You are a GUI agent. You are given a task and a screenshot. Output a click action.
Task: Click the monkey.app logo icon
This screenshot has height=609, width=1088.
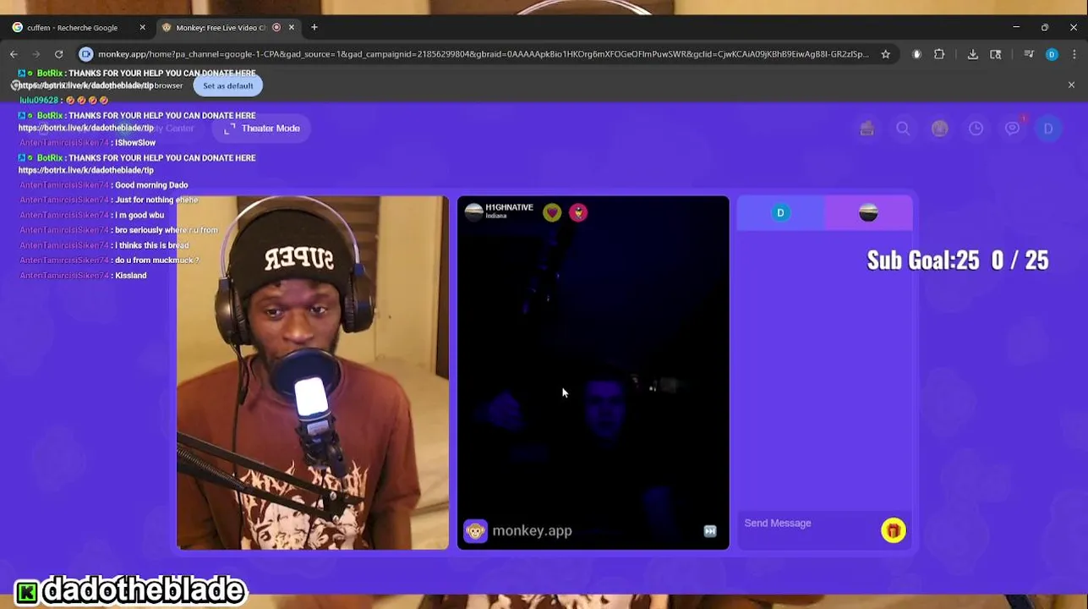point(475,531)
